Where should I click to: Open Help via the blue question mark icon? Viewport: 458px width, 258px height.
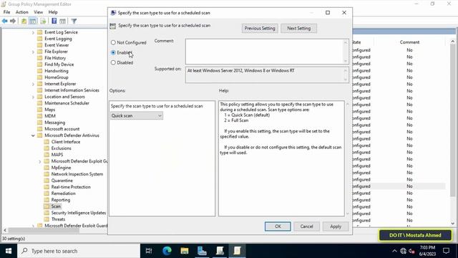coord(54,21)
